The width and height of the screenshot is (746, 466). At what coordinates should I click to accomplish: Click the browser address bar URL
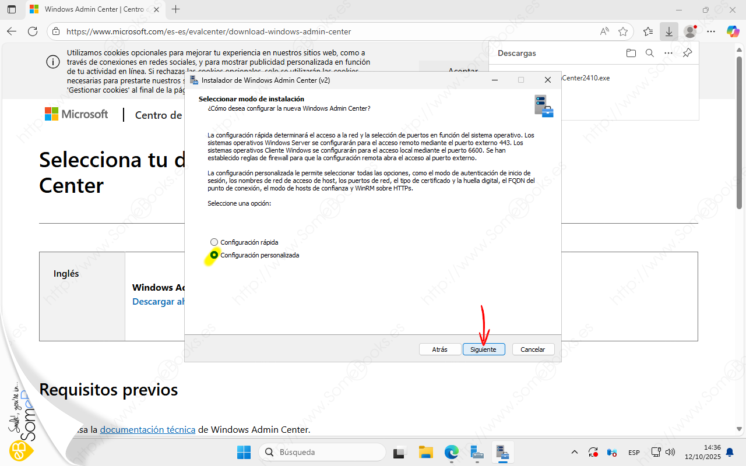pyautogui.click(x=209, y=31)
